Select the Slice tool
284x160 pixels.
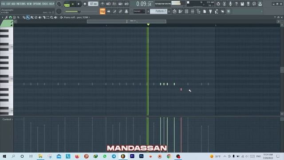click(x=44, y=17)
